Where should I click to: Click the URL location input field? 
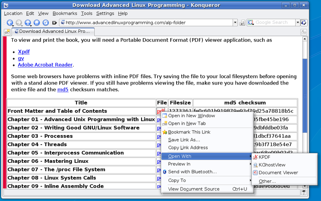[146, 23]
